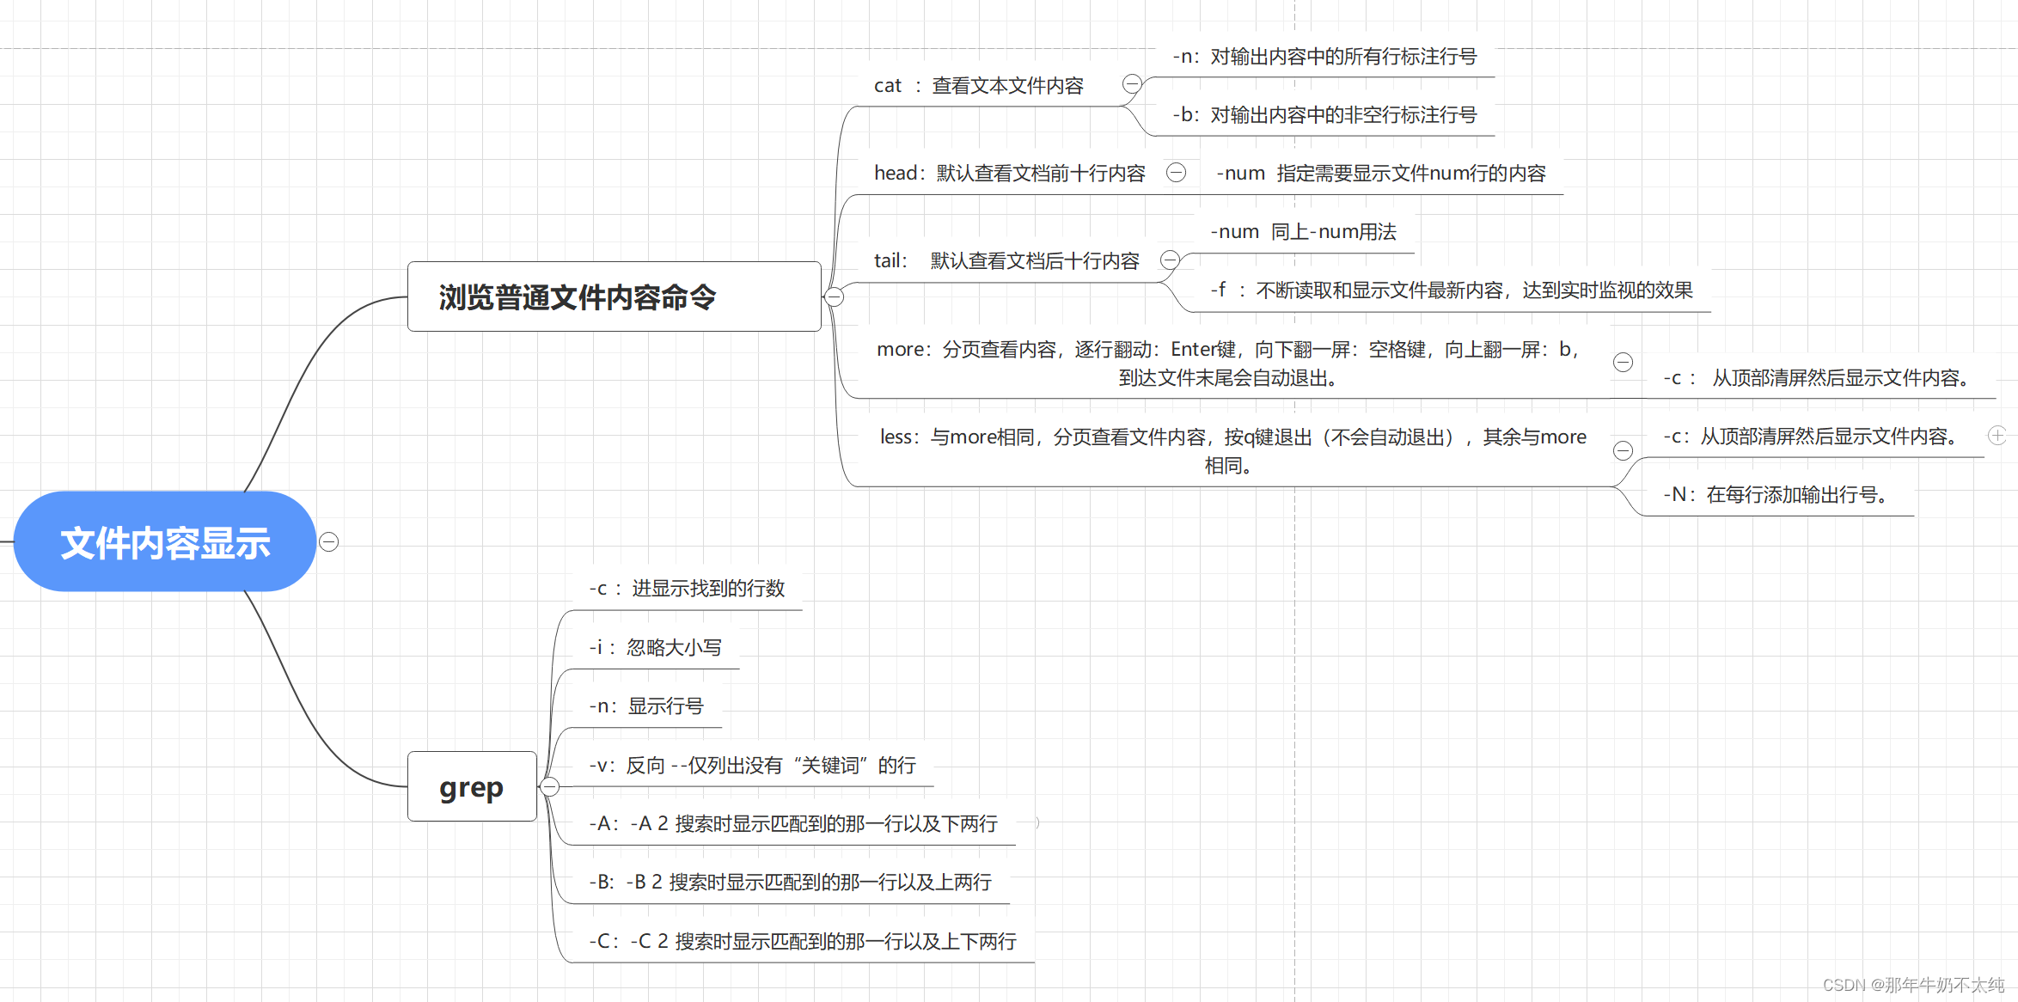2018x1002 pixels.
Task: Select the grep -C 上下两行 node
Action: [802, 942]
